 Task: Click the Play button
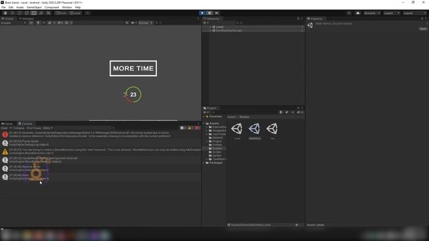point(202,13)
